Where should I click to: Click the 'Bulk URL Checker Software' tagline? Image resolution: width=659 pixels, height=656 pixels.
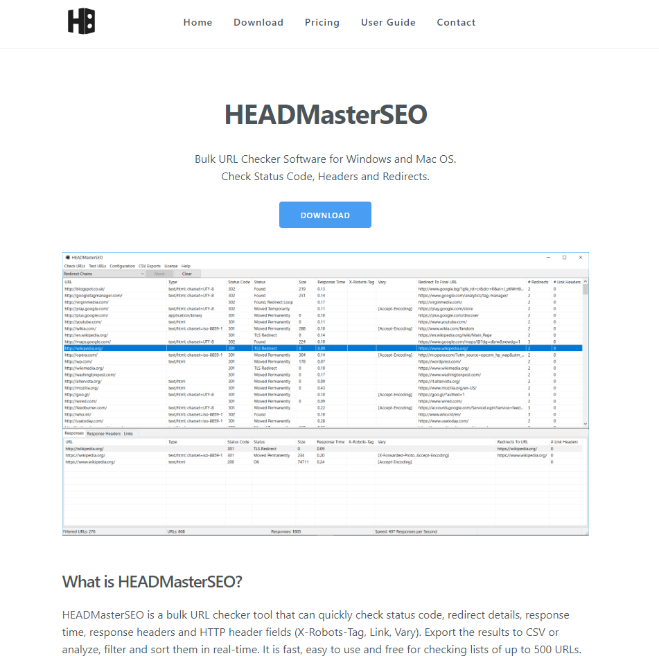click(x=325, y=159)
